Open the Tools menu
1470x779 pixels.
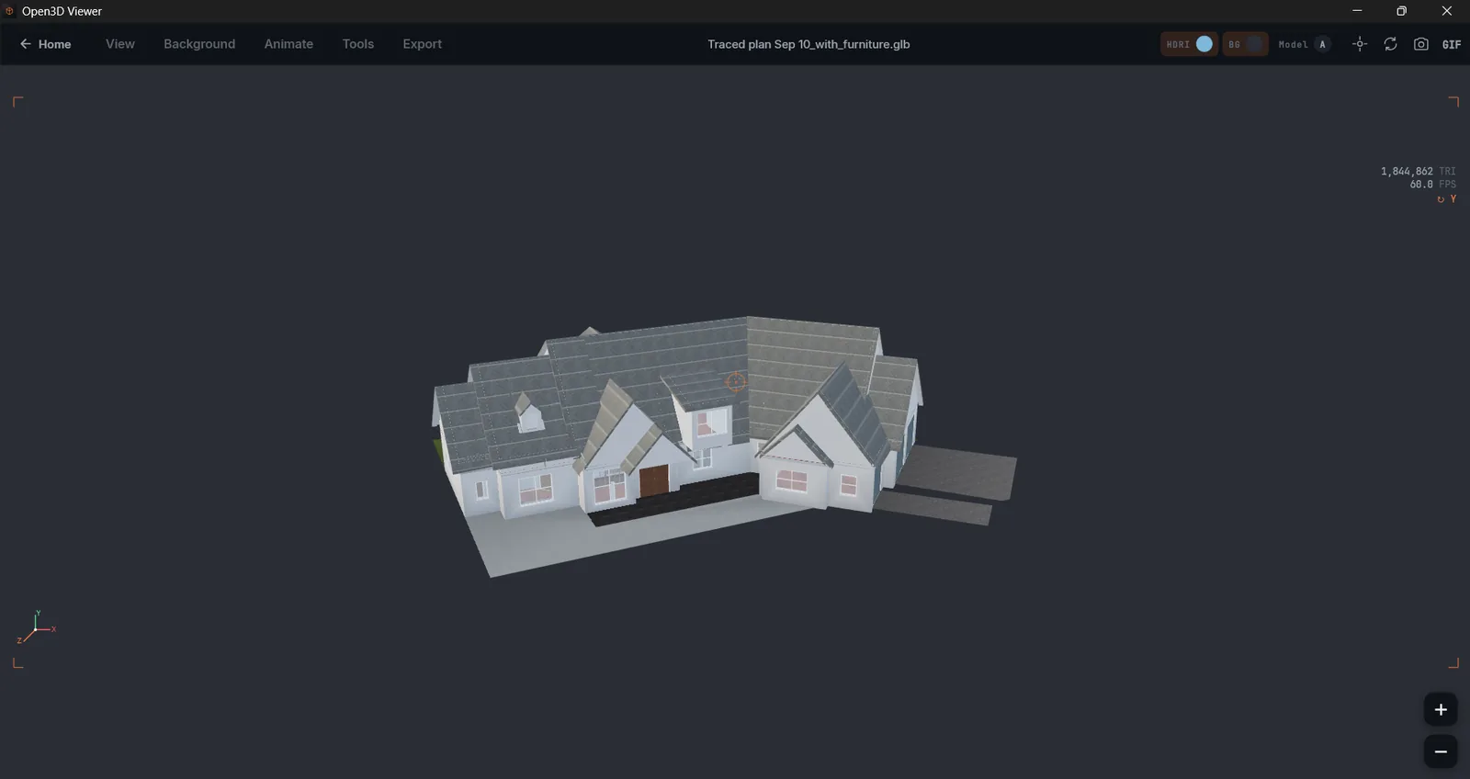[358, 44]
